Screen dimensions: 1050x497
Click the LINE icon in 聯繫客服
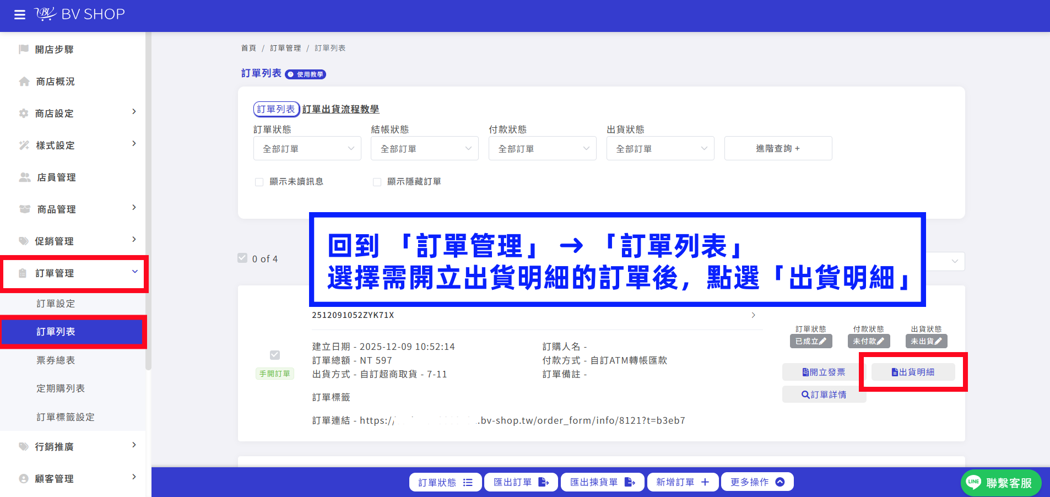[x=974, y=482]
